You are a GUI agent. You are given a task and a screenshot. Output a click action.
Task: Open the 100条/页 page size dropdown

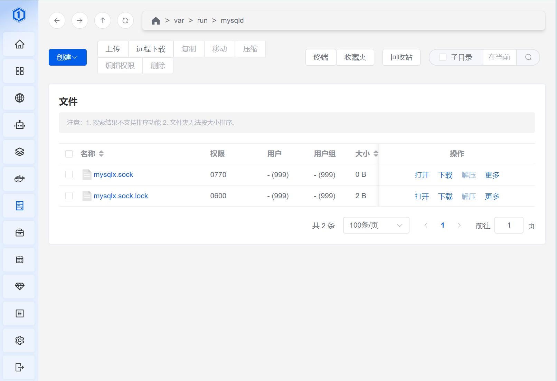[376, 225]
